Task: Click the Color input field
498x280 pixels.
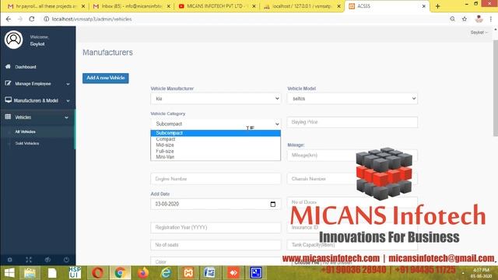Action: [x=216, y=261]
